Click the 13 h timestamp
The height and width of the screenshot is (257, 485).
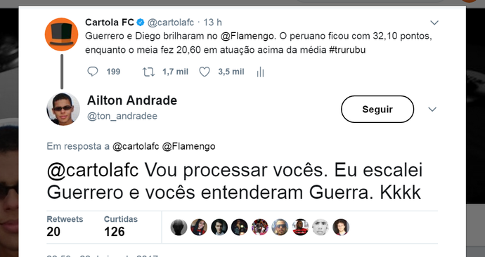[x=212, y=22]
